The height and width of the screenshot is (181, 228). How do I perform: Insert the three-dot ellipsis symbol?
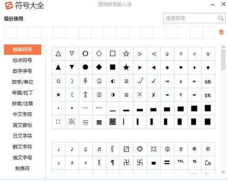tap(99, 108)
